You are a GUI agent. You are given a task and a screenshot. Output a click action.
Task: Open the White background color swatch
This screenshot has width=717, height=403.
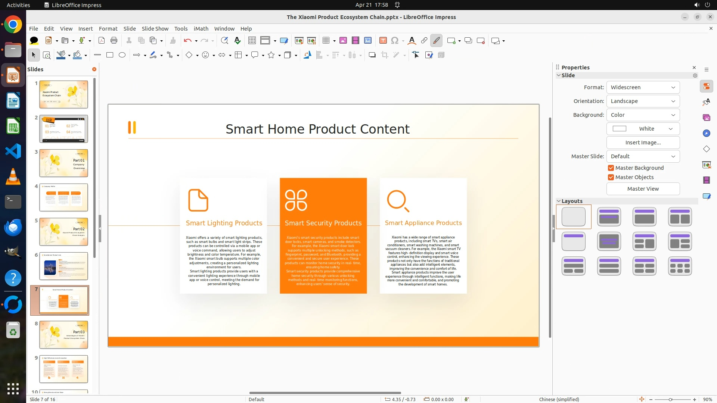643,129
